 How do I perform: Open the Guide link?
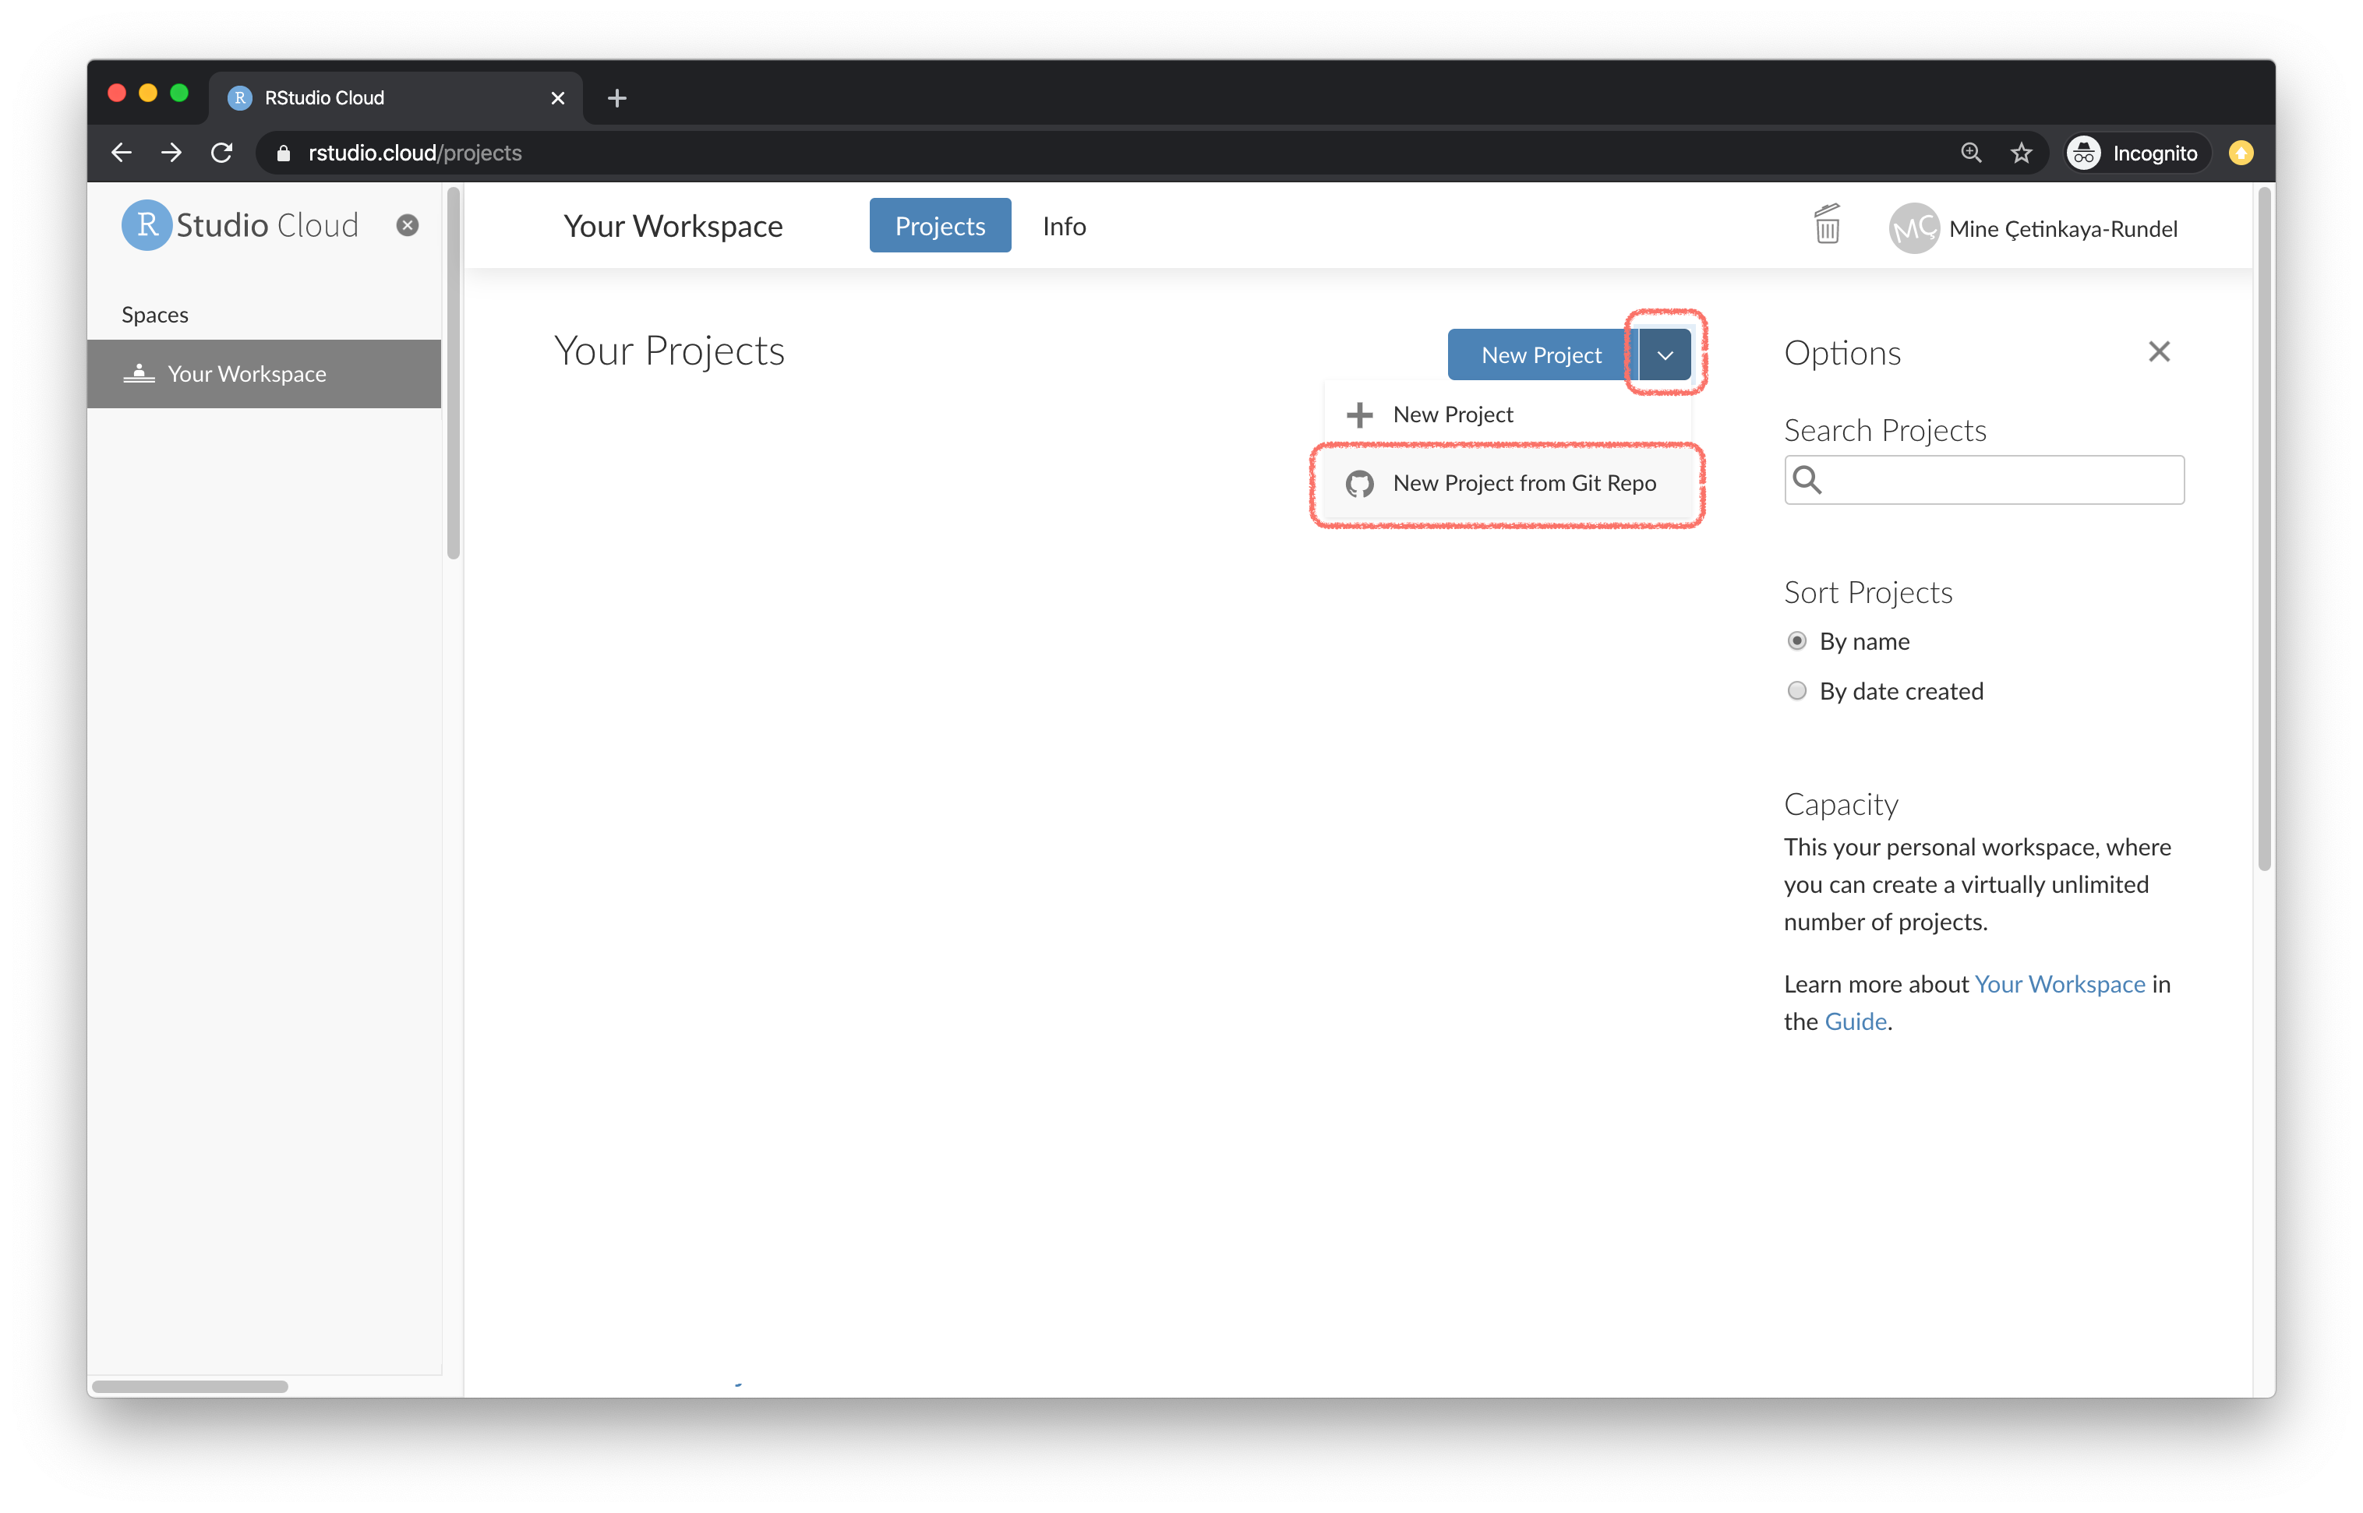[1854, 1021]
